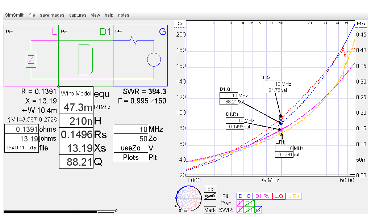Open the help menu

(x=109, y=15)
